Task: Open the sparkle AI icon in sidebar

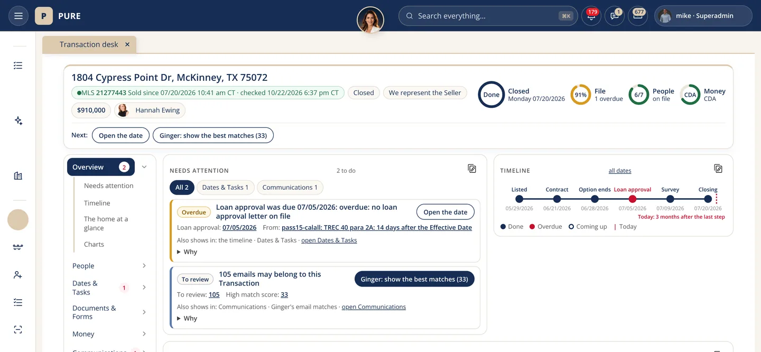Action: pos(18,121)
